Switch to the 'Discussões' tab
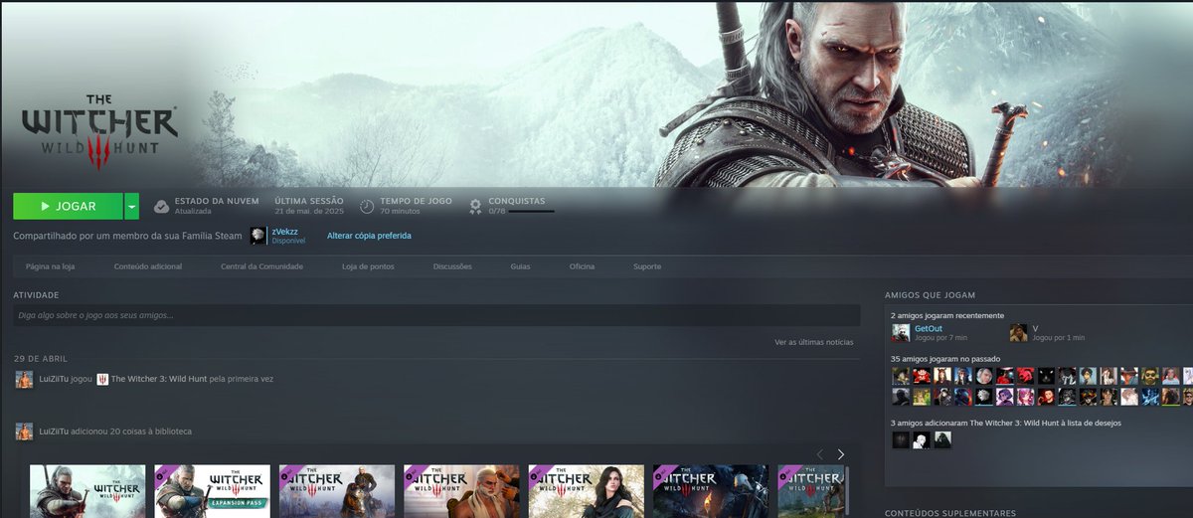 452,266
